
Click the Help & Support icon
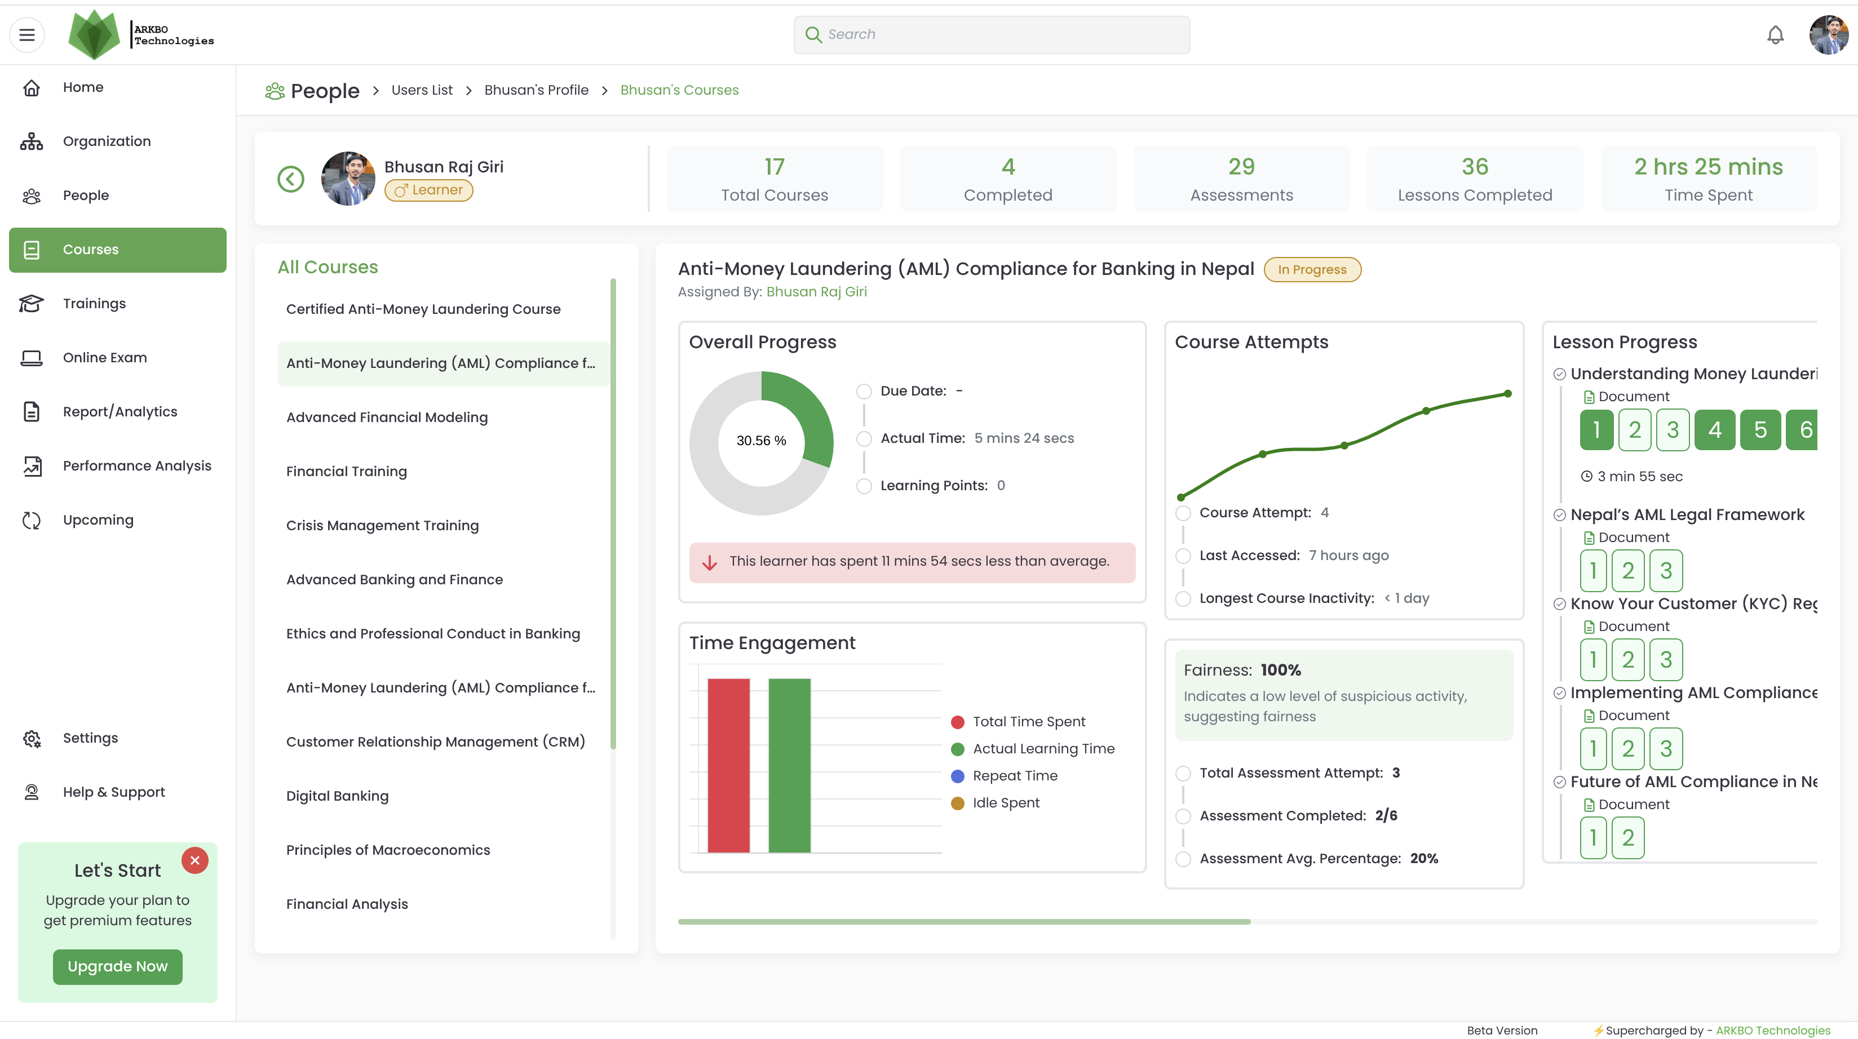click(x=31, y=792)
